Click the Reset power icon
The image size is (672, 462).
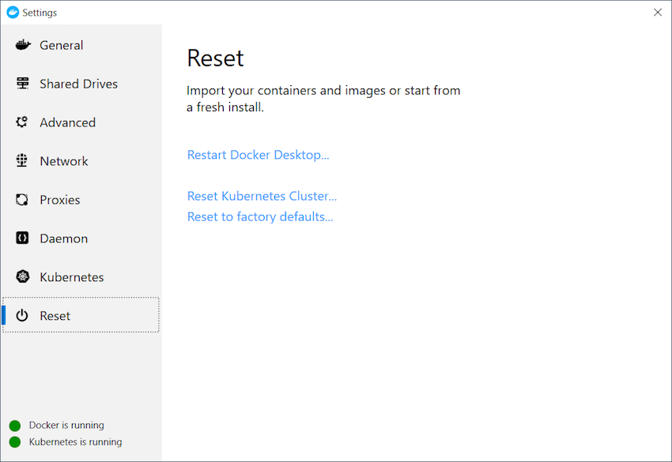22,316
